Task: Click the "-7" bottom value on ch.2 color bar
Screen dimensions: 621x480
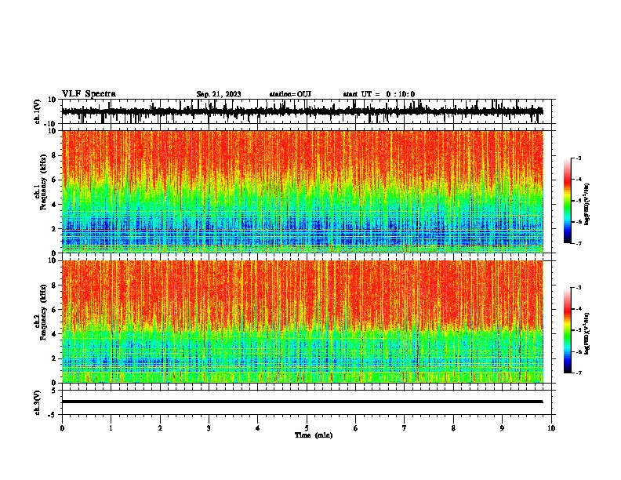Action: point(578,373)
